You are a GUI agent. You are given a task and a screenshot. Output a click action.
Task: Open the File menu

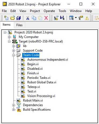pos(4,11)
